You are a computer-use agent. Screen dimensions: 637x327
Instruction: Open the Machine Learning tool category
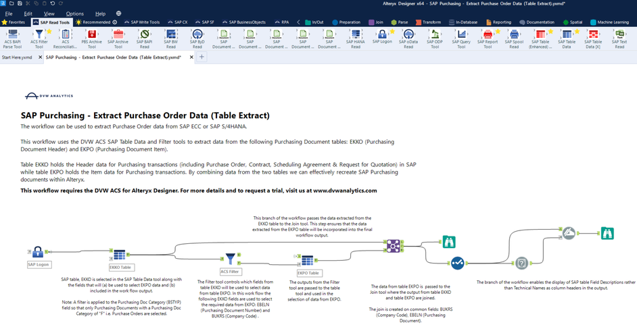point(609,22)
